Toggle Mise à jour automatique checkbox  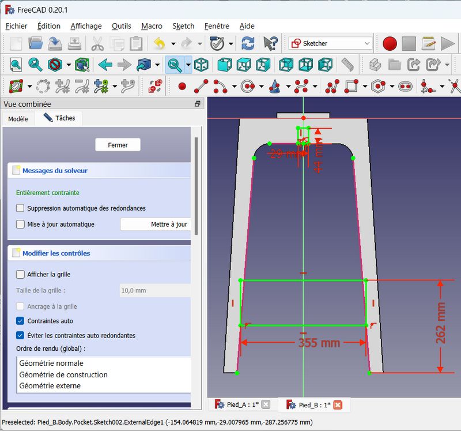pyautogui.click(x=21, y=224)
